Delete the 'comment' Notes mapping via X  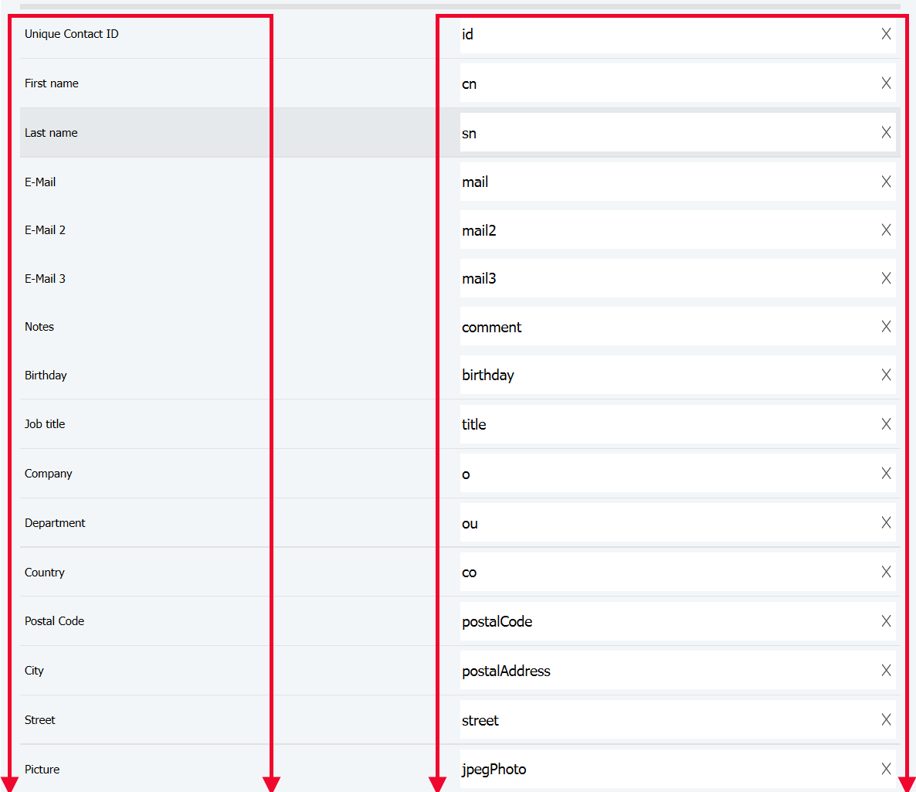886,327
